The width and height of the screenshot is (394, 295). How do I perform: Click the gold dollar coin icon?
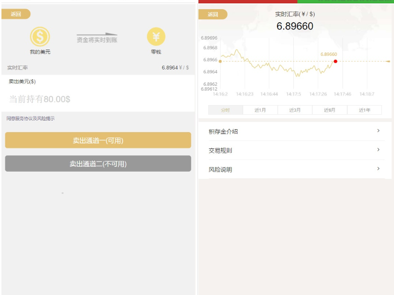click(40, 37)
